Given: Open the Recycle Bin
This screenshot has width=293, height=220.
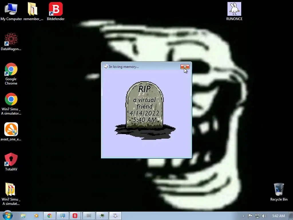Looking at the screenshot, I should [x=279, y=192].
